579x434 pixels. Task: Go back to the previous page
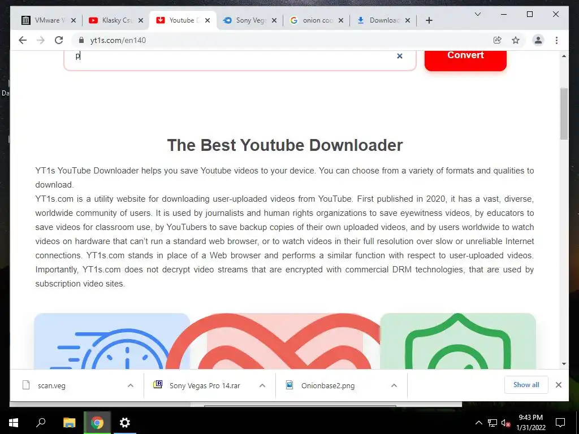coord(23,40)
